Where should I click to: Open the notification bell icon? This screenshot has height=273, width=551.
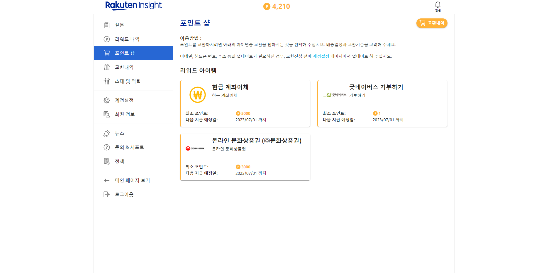438,4
